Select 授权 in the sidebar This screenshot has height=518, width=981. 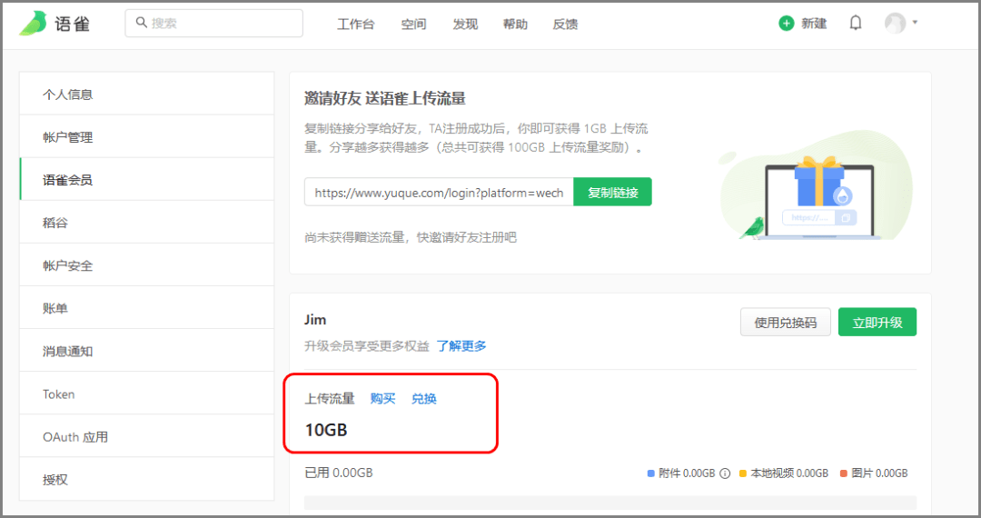(x=147, y=479)
